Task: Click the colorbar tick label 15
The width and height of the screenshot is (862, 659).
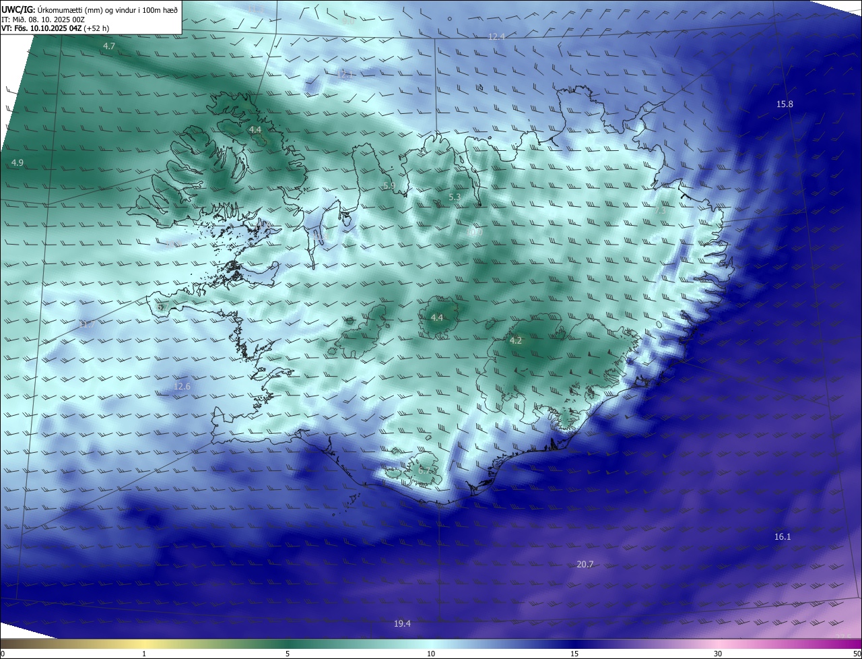Action: point(574,654)
